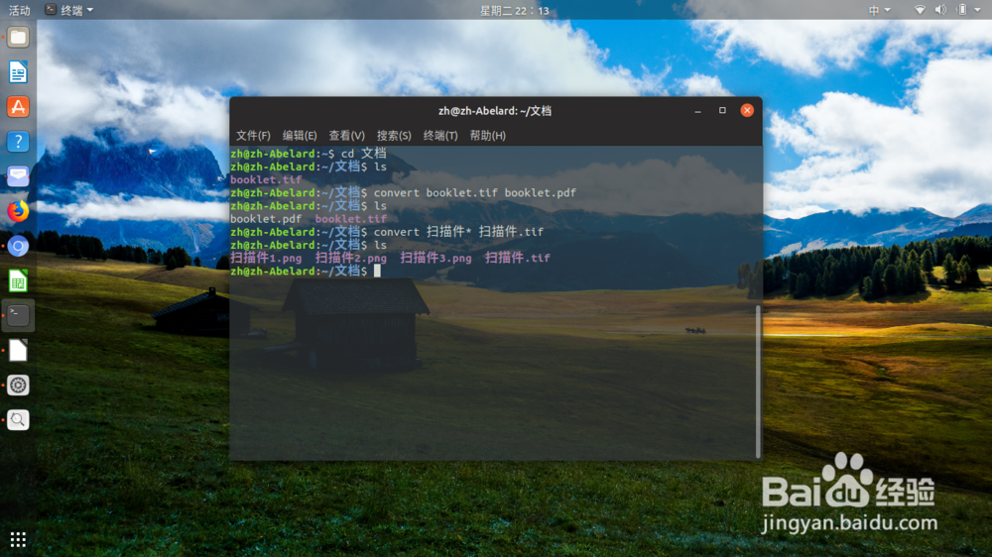Click the cd 文档 command text
This screenshot has width=992, height=557.
point(363,154)
